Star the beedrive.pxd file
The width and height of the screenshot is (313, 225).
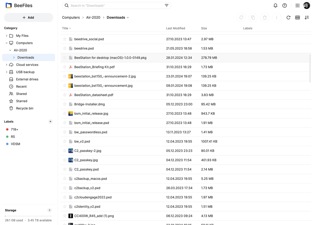65,48
